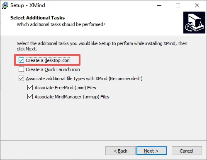Click the 'Create a Quick Launch icon' label text
The width and height of the screenshot is (207, 160).
tap(53, 69)
